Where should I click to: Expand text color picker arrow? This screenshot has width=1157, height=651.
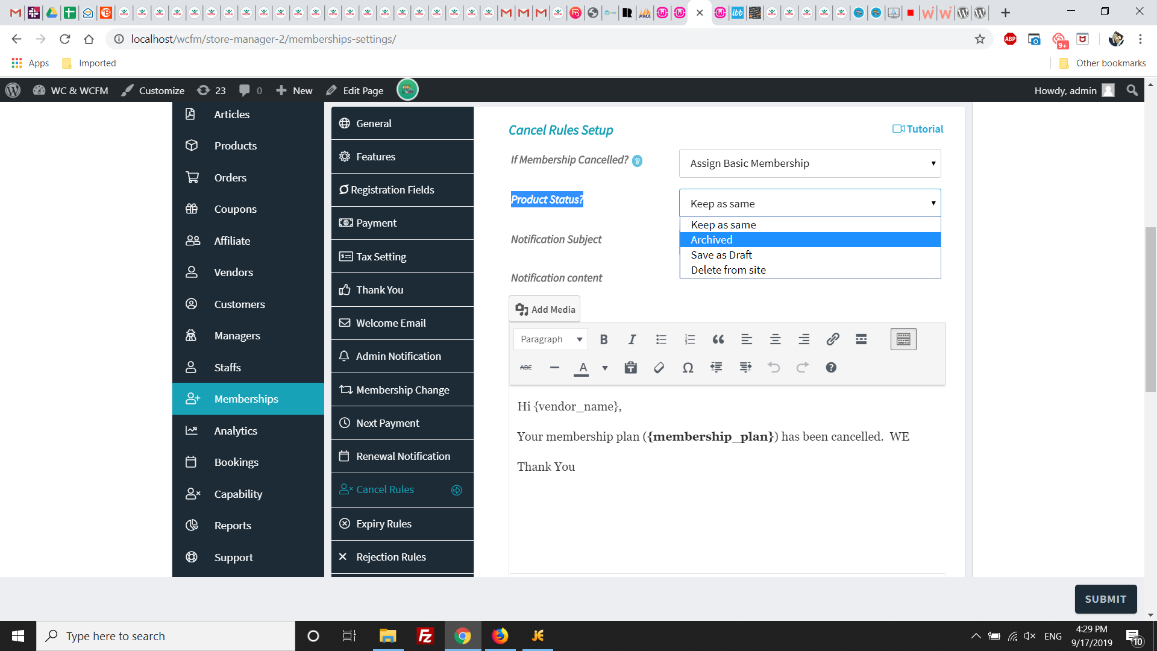click(x=605, y=368)
